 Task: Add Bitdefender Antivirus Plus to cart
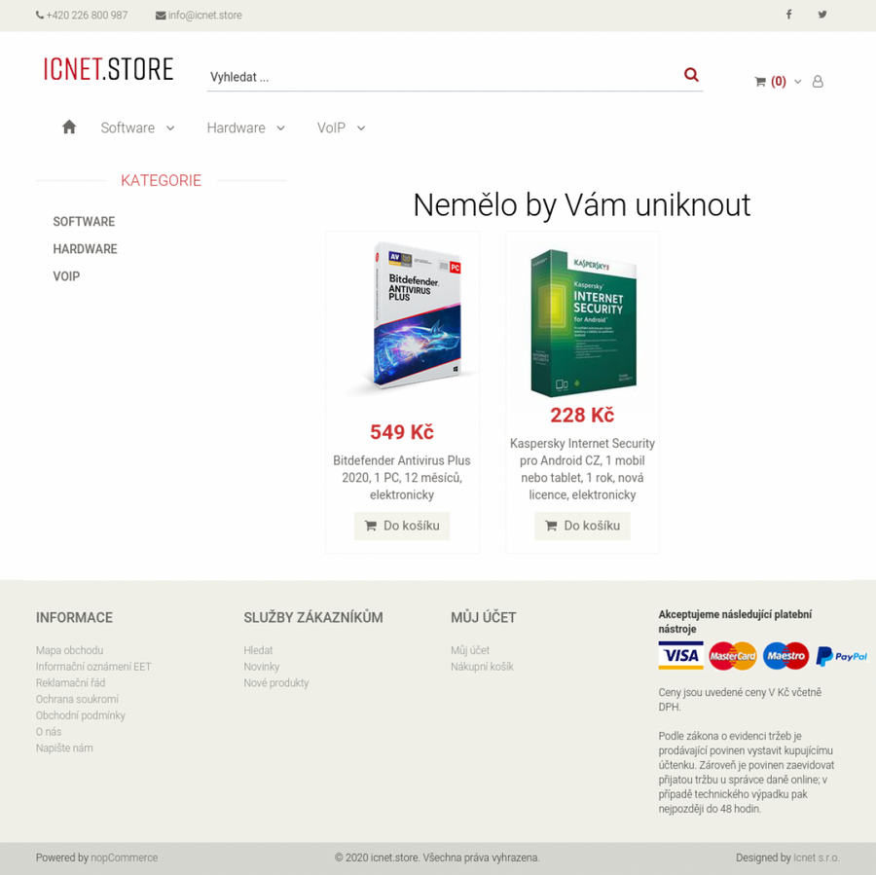pyautogui.click(x=402, y=526)
